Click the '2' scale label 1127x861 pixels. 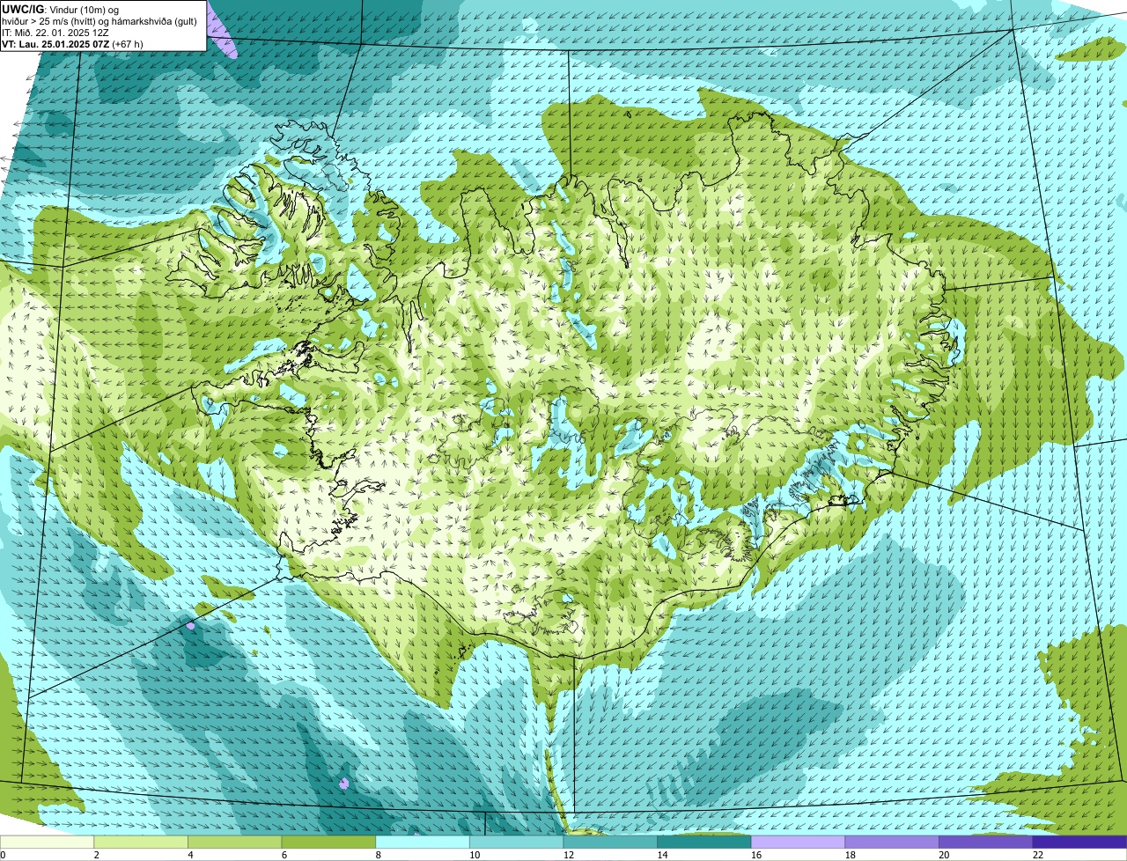[96, 855]
